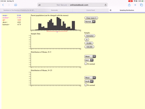
Task: Close the Sampling Distributions tab icon
Action: [111, 10]
